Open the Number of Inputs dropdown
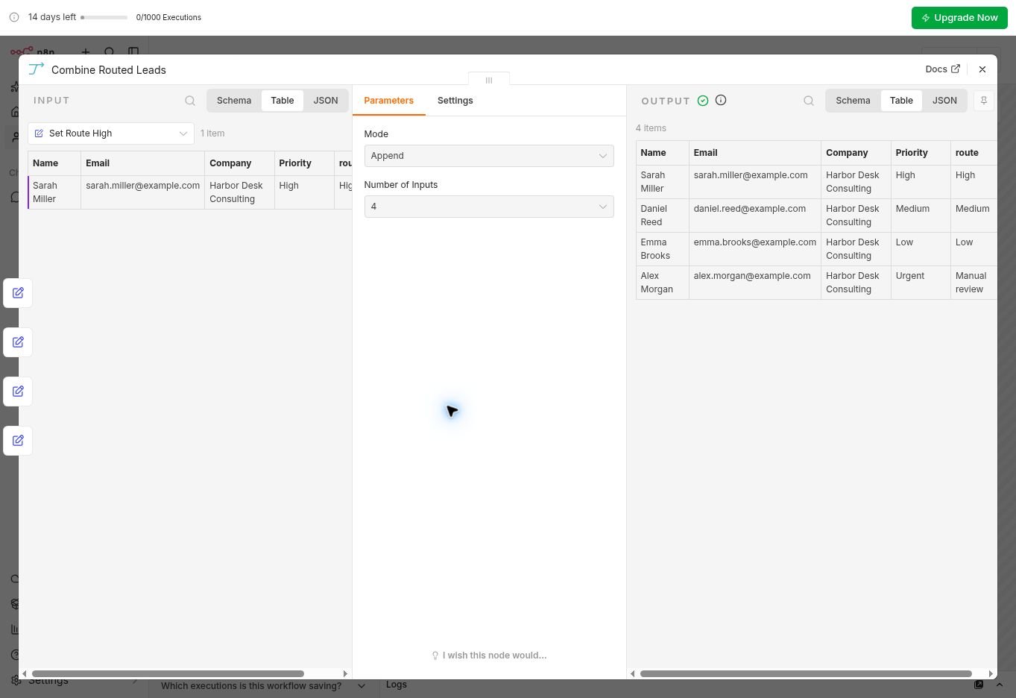This screenshot has width=1016, height=698. pos(489,207)
